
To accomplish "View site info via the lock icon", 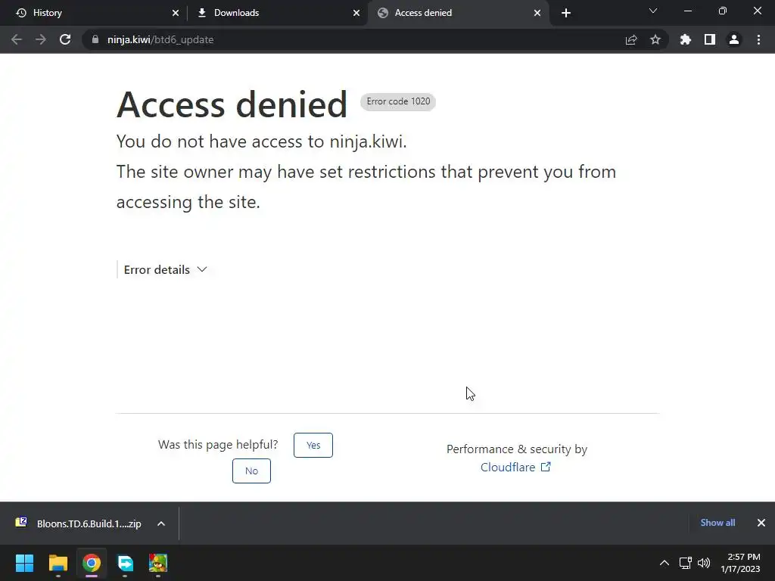I will coord(95,39).
